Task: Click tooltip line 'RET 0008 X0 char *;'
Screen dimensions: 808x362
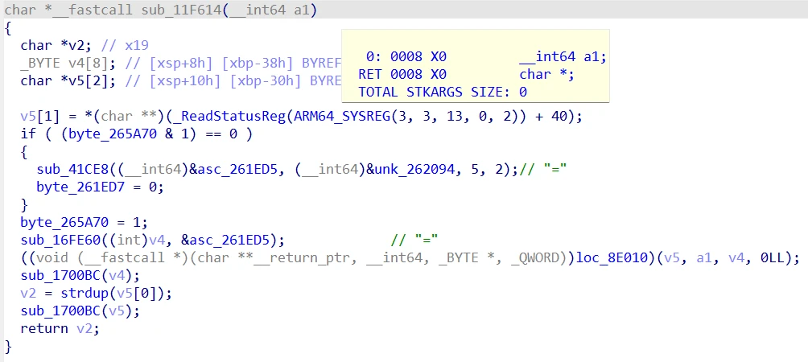Action: point(466,74)
